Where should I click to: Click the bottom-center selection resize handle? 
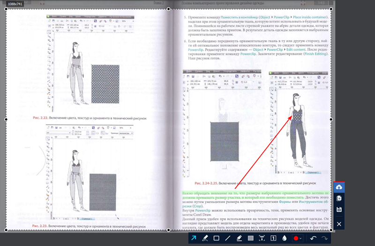(x=169, y=230)
